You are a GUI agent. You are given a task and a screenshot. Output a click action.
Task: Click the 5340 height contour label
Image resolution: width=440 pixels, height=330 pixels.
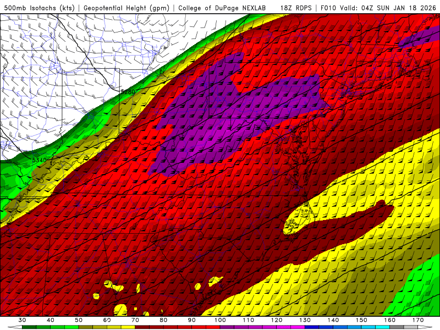[39, 160]
